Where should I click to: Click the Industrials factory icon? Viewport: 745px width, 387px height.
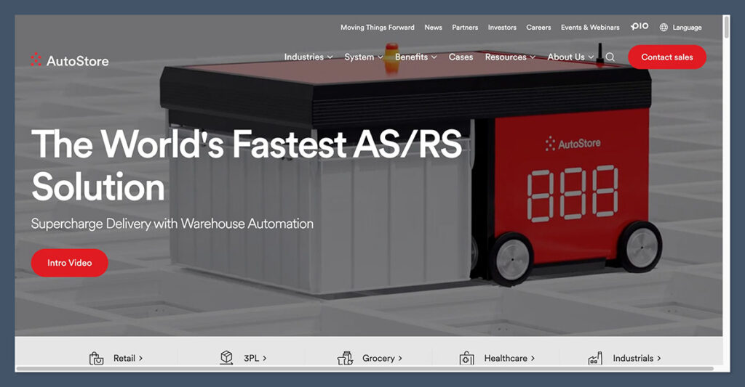click(595, 358)
